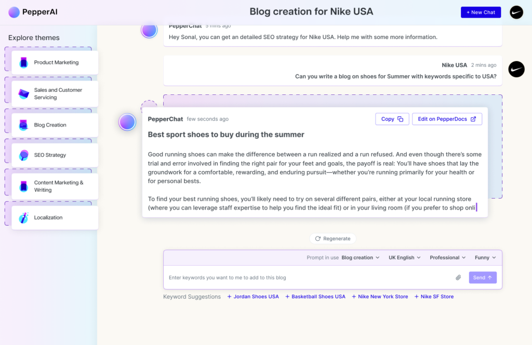Click the Product Marketing theme icon

point(23,62)
